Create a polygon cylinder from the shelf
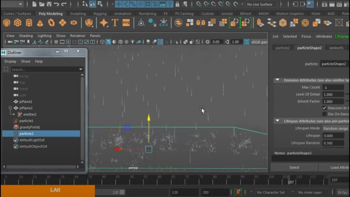The image size is (350, 197). [29, 23]
